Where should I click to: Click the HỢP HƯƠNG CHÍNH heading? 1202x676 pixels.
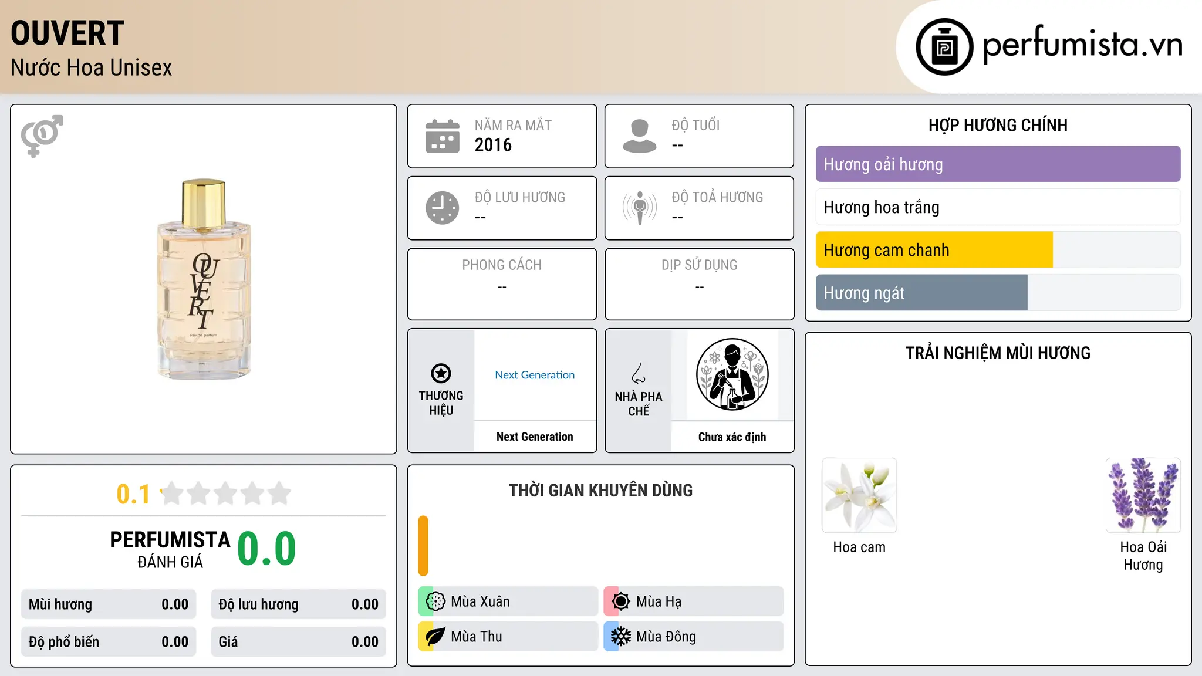tap(998, 125)
